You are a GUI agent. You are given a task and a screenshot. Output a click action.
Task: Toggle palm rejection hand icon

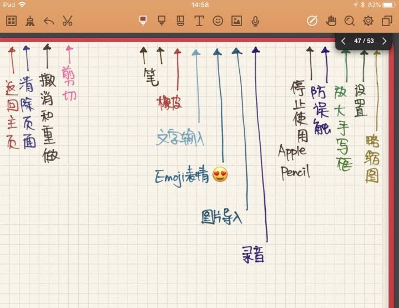(331, 21)
